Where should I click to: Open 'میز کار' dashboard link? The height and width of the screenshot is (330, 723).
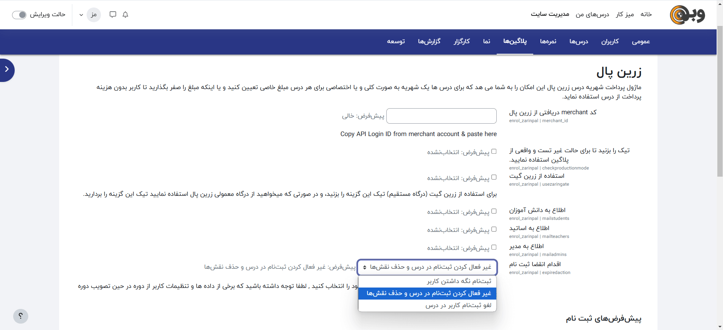(625, 14)
